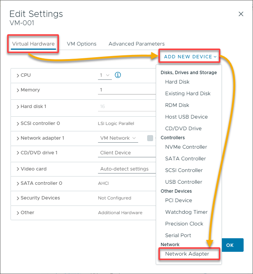The width and height of the screenshot is (253, 274).
Task: Close the Edit Settings dialog
Action: click(x=241, y=14)
